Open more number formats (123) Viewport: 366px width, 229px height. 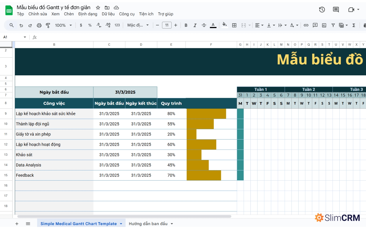click(117, 25)
